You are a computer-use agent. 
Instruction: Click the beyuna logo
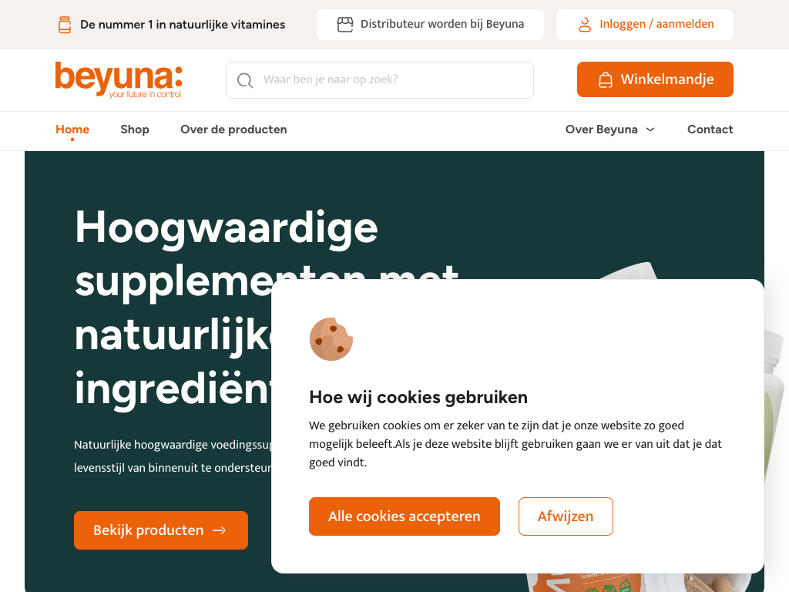[x=119, y=79]
